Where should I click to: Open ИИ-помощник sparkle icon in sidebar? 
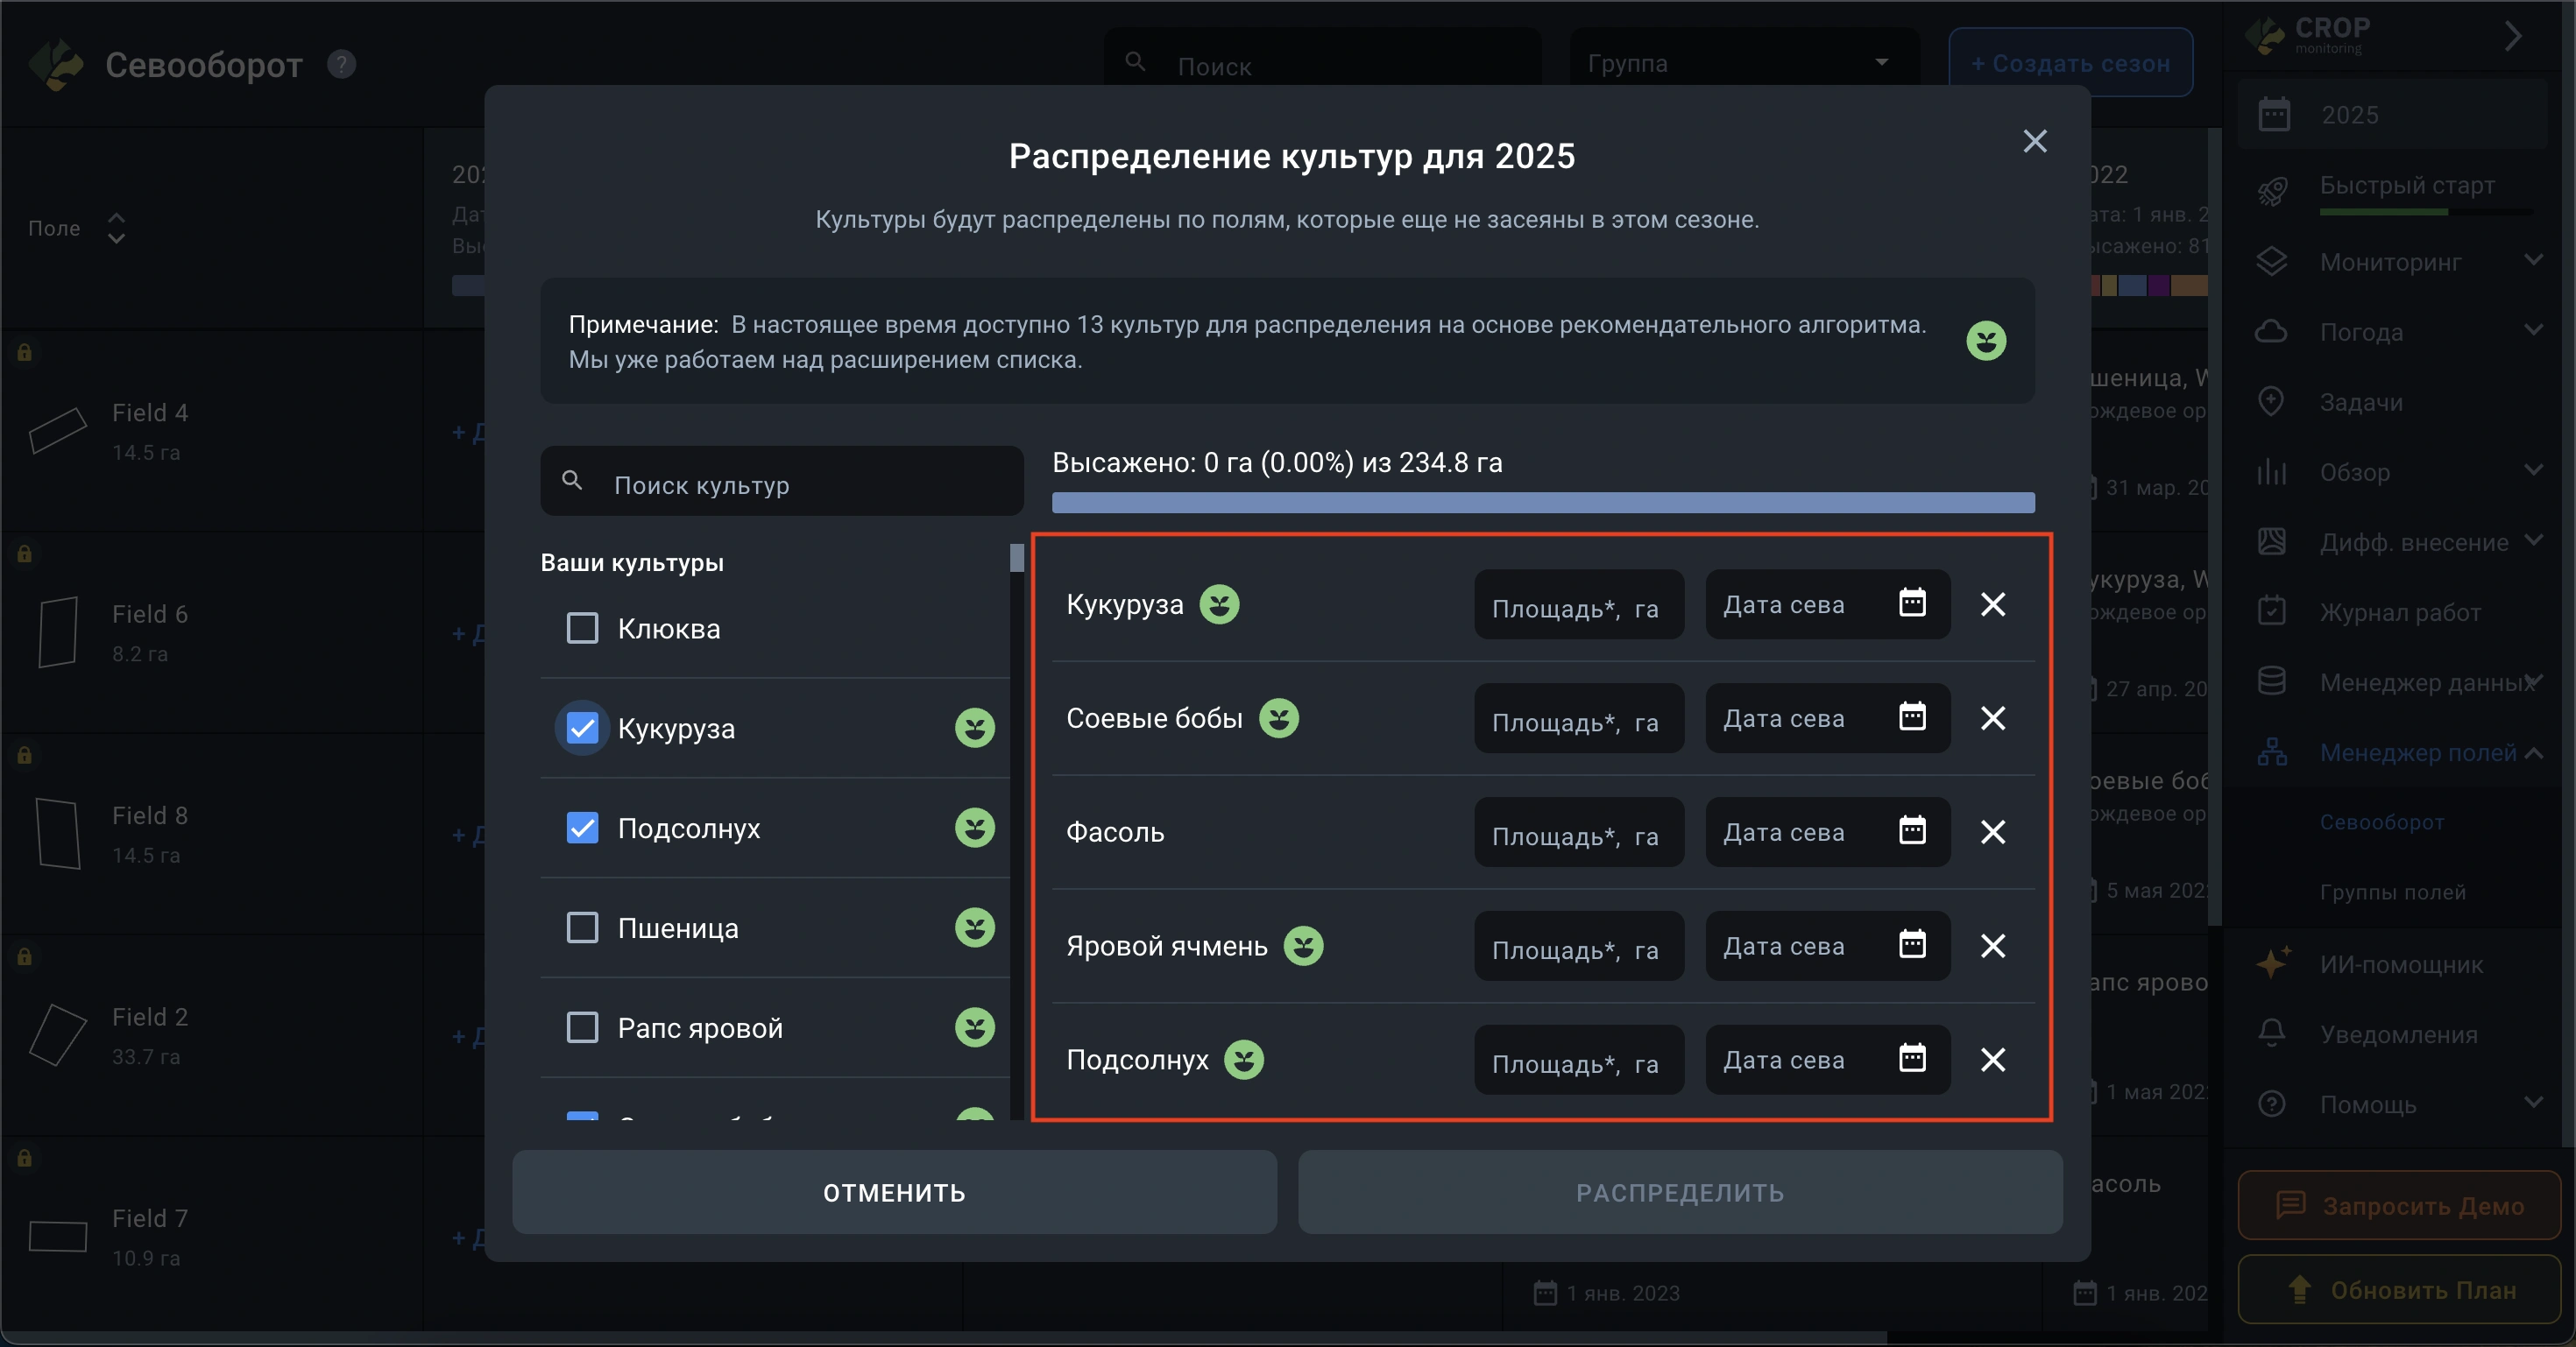(2272, 963)
